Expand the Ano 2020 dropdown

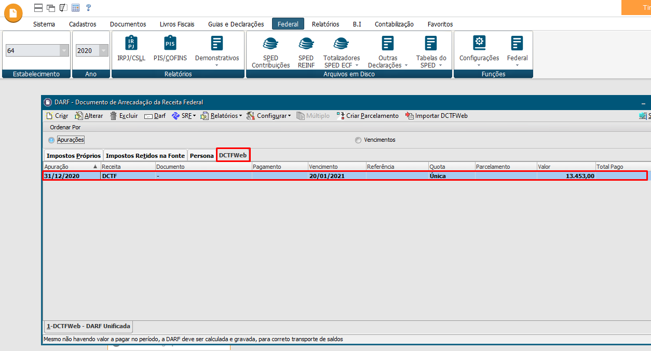(104, 50)
